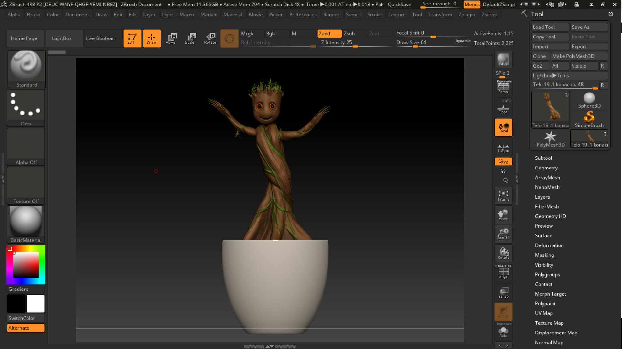Image resolution: width=622 pixels, height=349 pixels.
Task: Open the large Telo 19 tool thumbnail
Action: pos(551,110)
